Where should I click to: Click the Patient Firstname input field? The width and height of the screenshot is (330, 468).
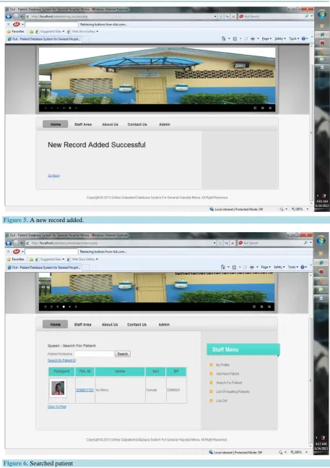click(95, 354)
